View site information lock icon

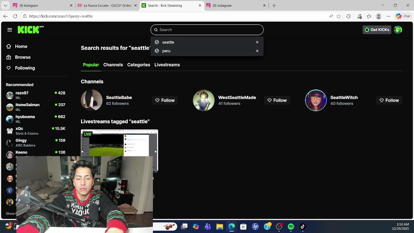point(25,16)
